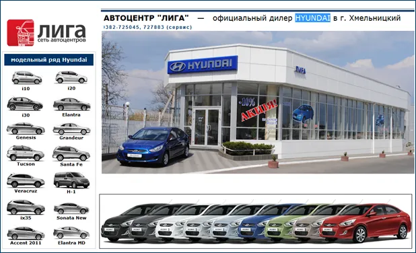Click the 'АВТОЦЕНТР "ЛИГА"' heading text
The height and width of the screenshot is (253, 416).
(146, 18)
